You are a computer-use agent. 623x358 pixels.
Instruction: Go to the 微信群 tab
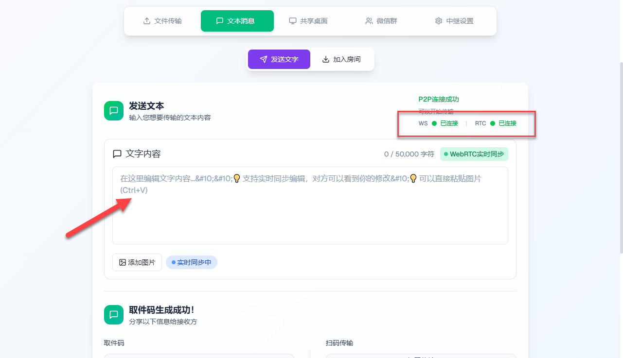point(381,21)
